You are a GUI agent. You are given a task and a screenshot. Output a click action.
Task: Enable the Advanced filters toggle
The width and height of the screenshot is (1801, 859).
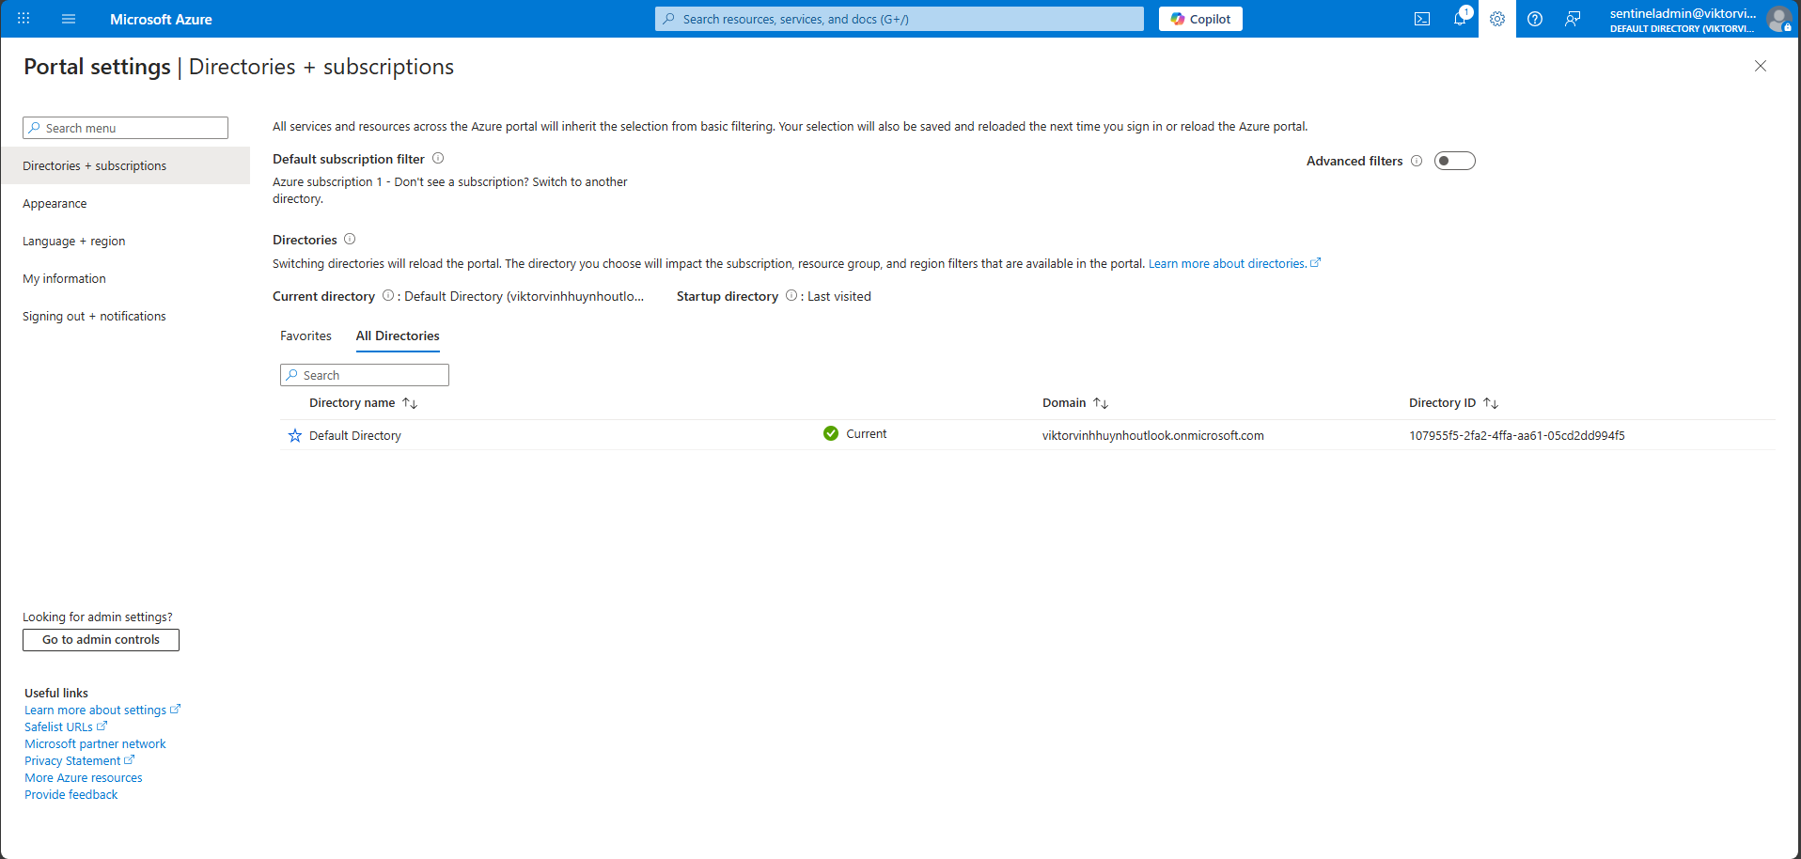[1455, 161]
